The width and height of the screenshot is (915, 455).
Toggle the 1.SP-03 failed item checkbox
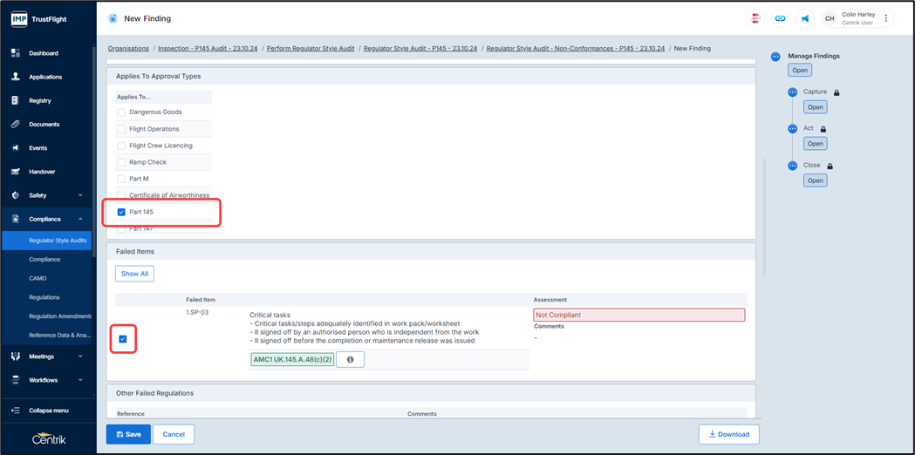[x=123, y=339]
